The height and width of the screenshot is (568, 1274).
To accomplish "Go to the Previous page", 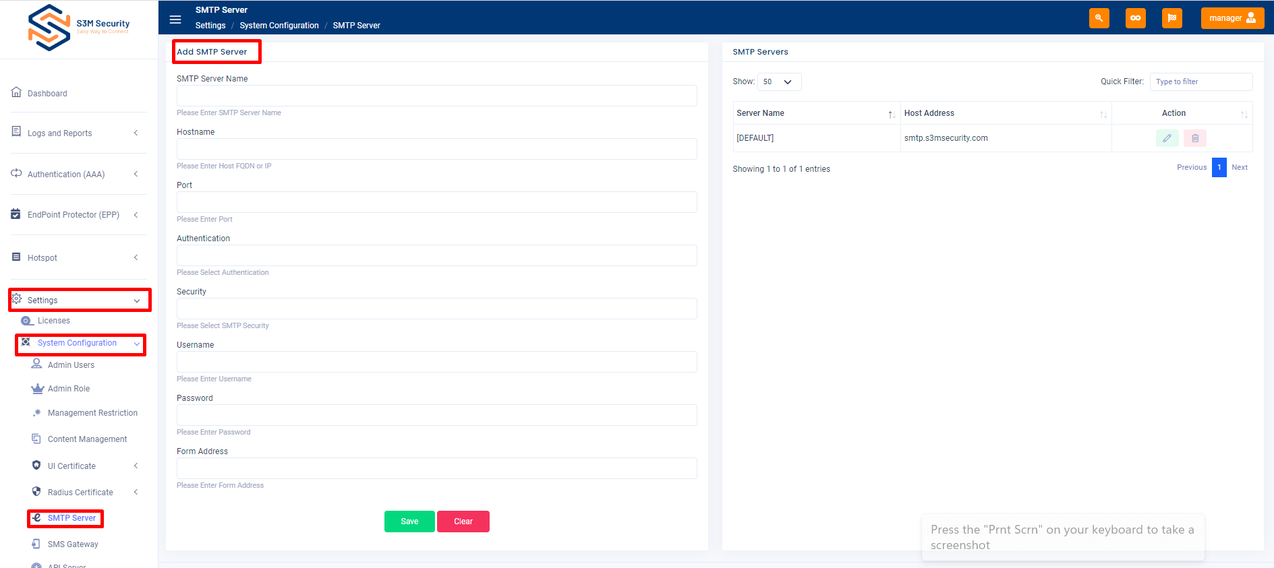I will pyautogui.click(x=1192, y=167).
